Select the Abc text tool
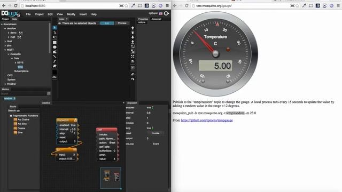 click(x=55, y=77)
